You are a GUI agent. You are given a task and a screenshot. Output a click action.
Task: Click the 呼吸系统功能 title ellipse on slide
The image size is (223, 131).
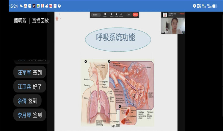tap(118, 39)
